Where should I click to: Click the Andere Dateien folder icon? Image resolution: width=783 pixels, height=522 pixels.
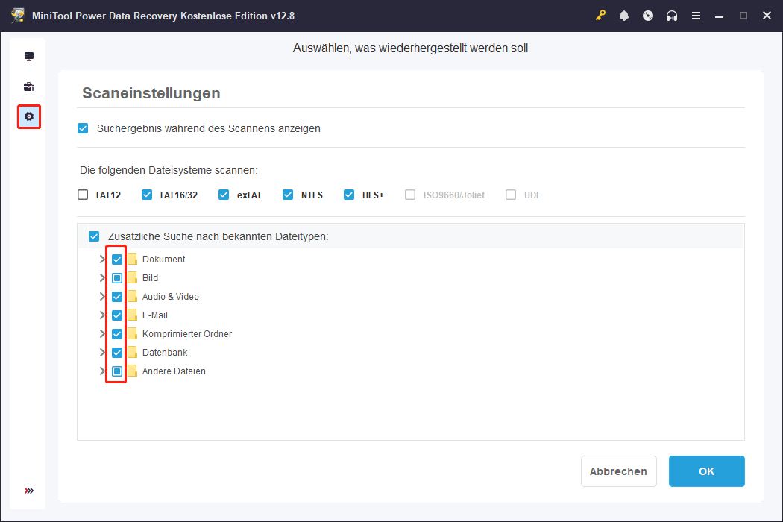click(132, 371)
